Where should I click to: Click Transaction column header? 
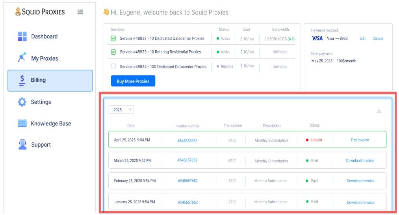click(233, 125)
